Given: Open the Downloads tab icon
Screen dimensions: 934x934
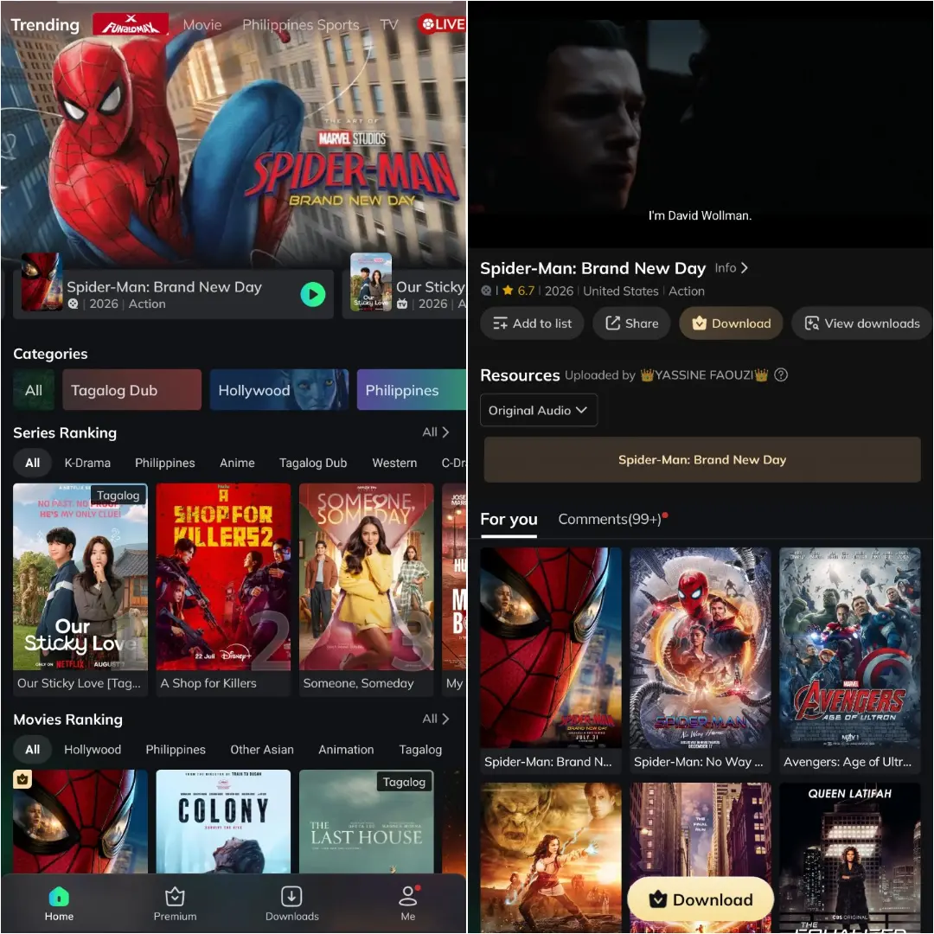Looking at the screenshot, I should (291, 897).
